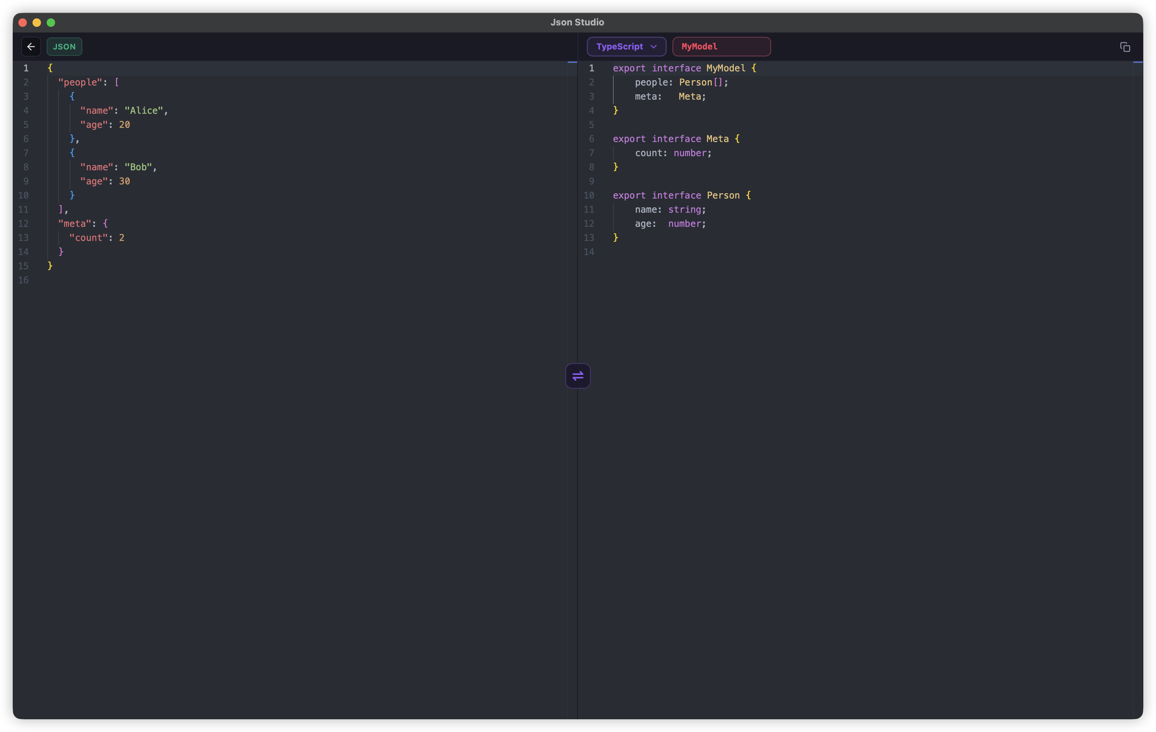Screen dimensions: 1156x732
Task: Click the closing brace on JSON line 15
Action: (x=50, y=266)
